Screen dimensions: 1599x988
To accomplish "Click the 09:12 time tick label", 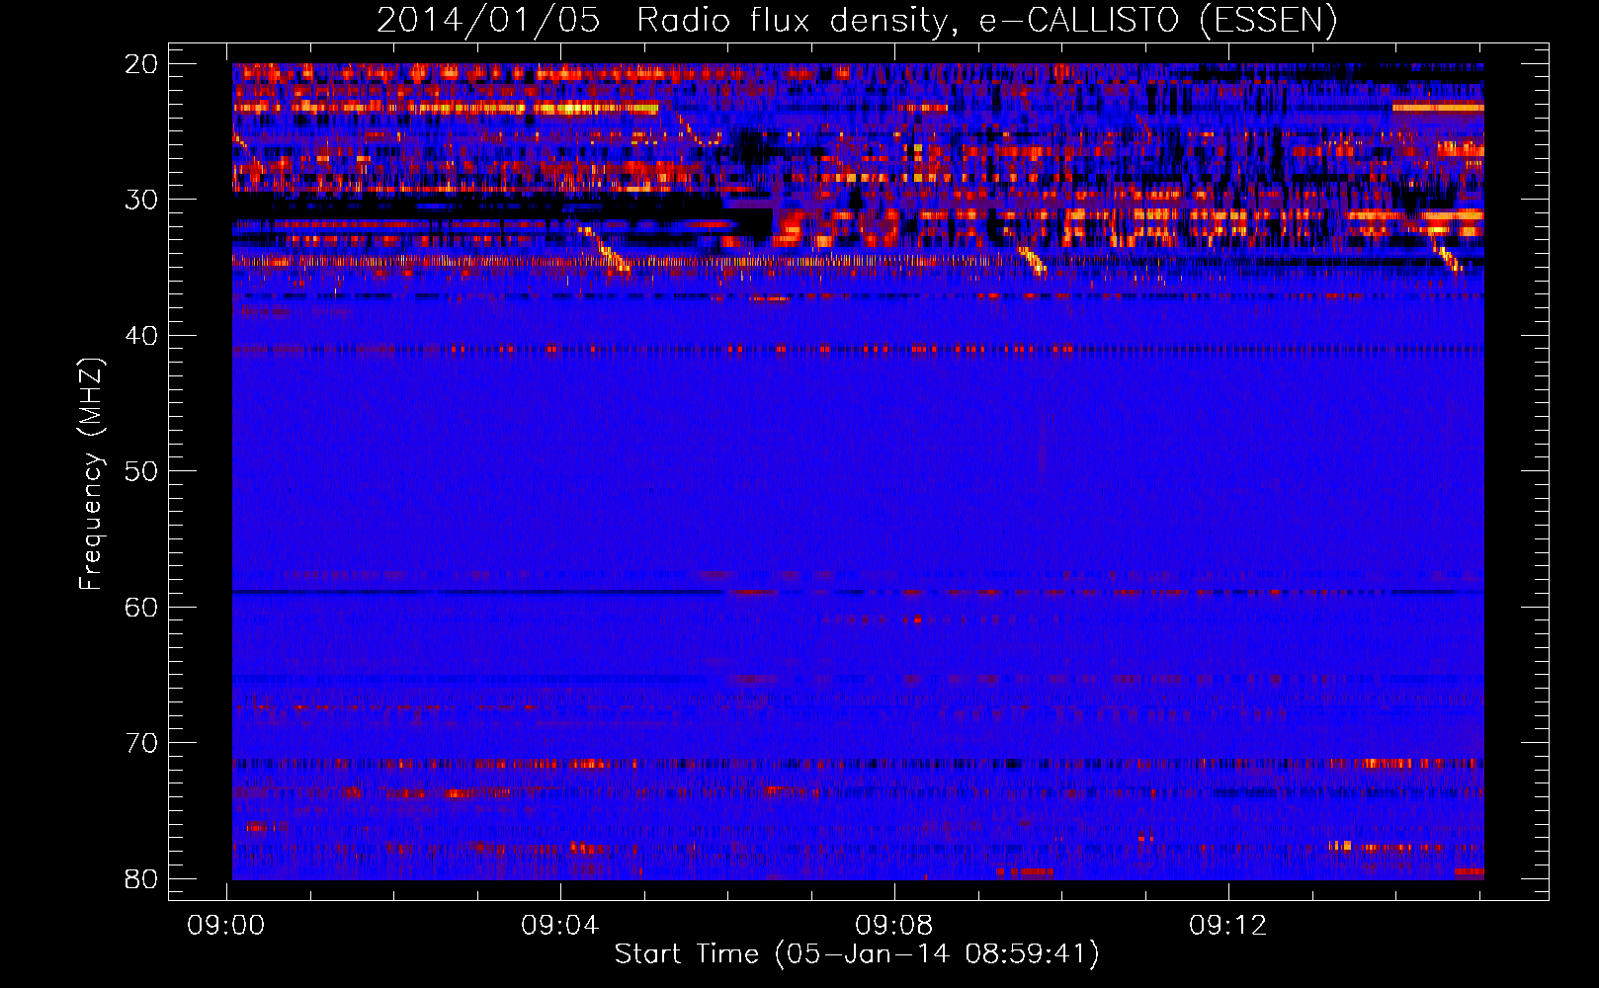I will pyautogui.click(x=1228, y=926).
